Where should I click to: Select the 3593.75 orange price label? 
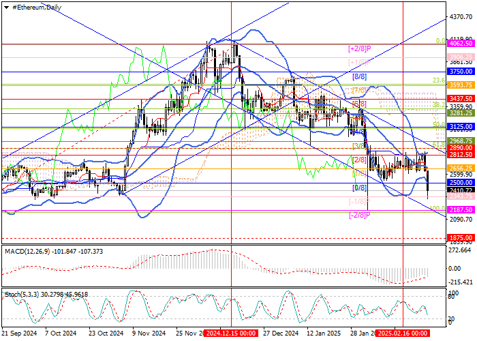tap(461, 85)
